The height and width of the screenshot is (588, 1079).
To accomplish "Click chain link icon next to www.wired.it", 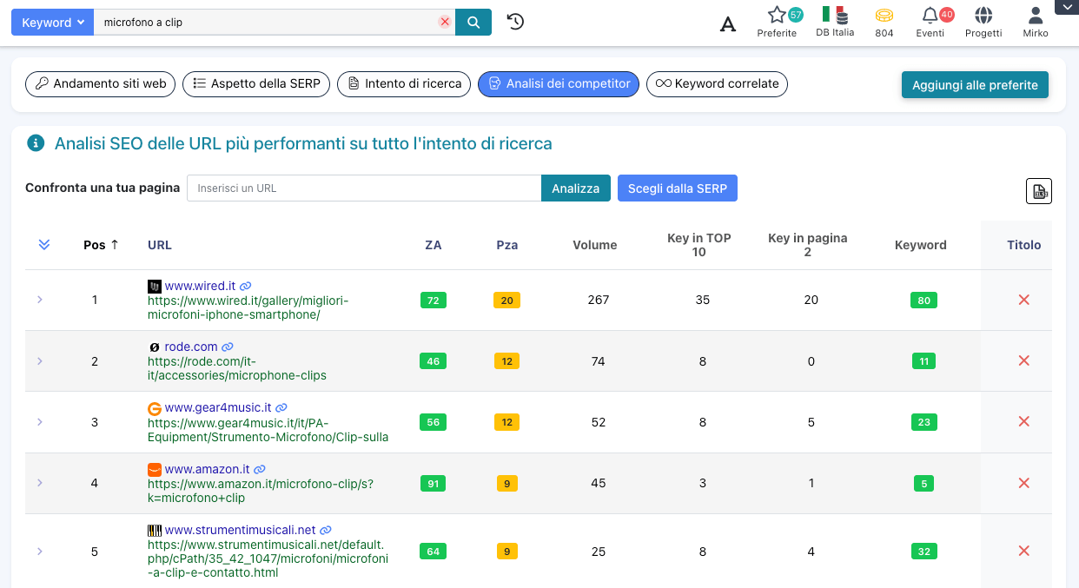I will pyautogui.click(x=246, y=286).
